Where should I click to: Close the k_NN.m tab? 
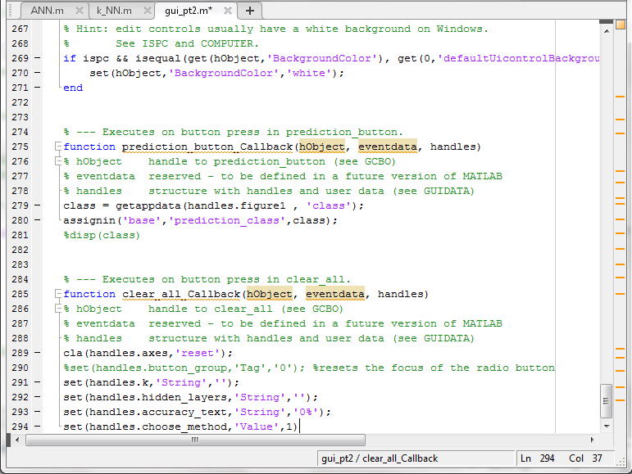coord(148,11)
